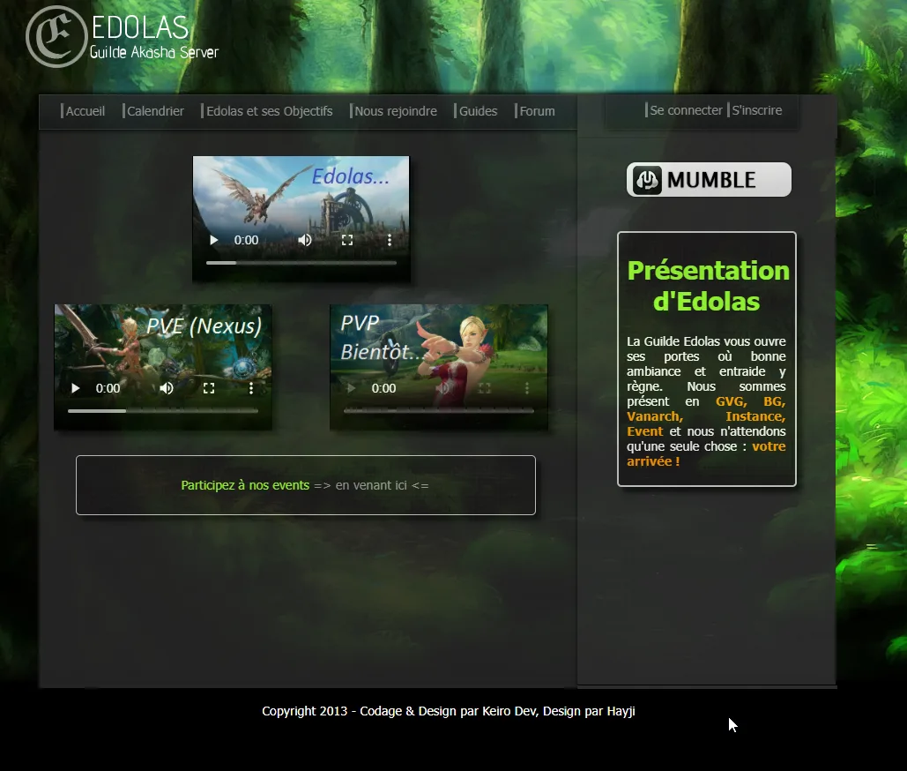Click the fullscreen icon on the Edolas video
This screenshot has height=771, width=907.
[x=347, y=239]
